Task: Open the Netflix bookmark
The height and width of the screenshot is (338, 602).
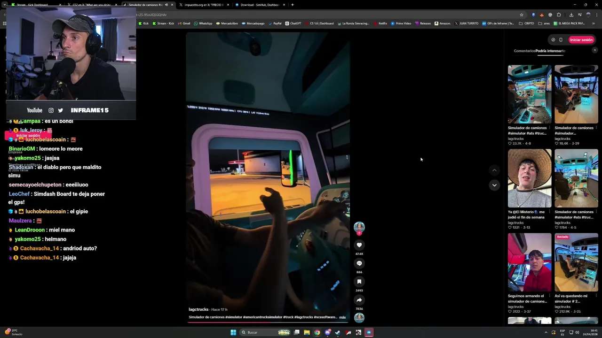Action: click(380, 23)
